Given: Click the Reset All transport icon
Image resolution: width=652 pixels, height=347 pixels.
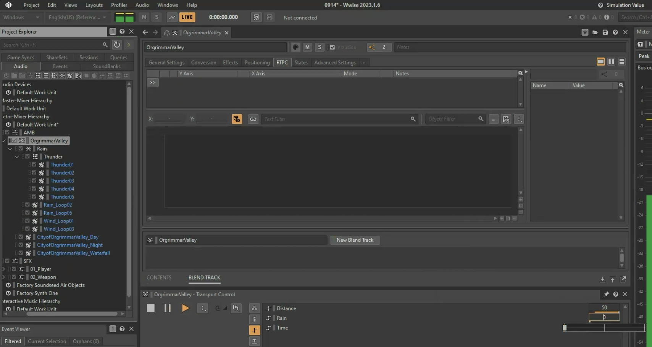Looking at the screenshot, I should [236, 308].
